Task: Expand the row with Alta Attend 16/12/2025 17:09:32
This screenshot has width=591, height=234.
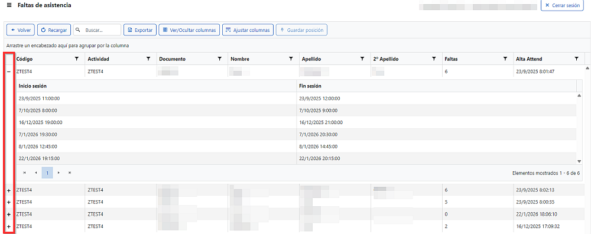Action: point(9,226)
